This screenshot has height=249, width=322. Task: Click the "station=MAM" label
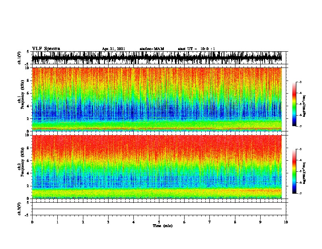coord(152,49)
